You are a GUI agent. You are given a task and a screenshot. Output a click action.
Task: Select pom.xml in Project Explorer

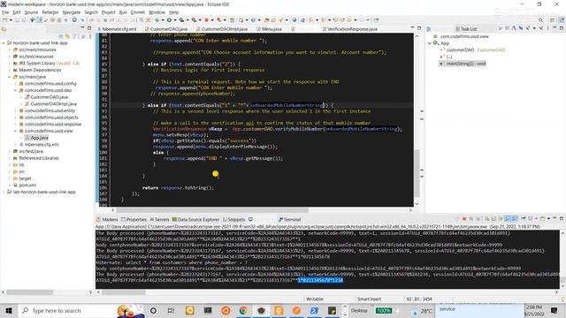27,185
